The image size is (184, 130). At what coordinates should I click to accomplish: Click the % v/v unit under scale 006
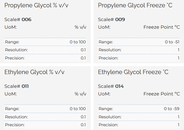tap(80, 27)
